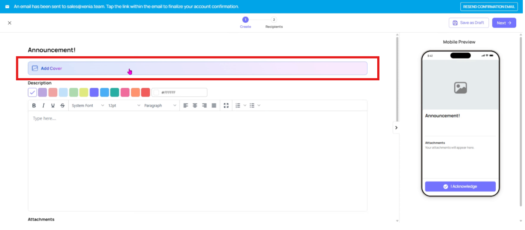This screenshot has height=230, width=525.
Task: Toggle italic text formatting
Action: coord(43,106)
